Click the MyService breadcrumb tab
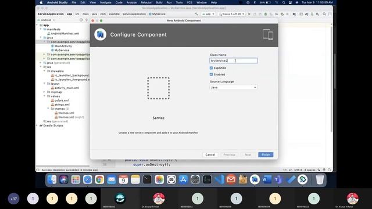 tap(157, 14)
